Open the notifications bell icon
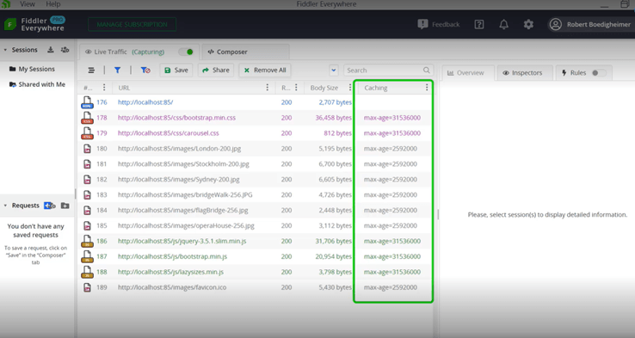635x338 pixels. click(x=503, y=24)
